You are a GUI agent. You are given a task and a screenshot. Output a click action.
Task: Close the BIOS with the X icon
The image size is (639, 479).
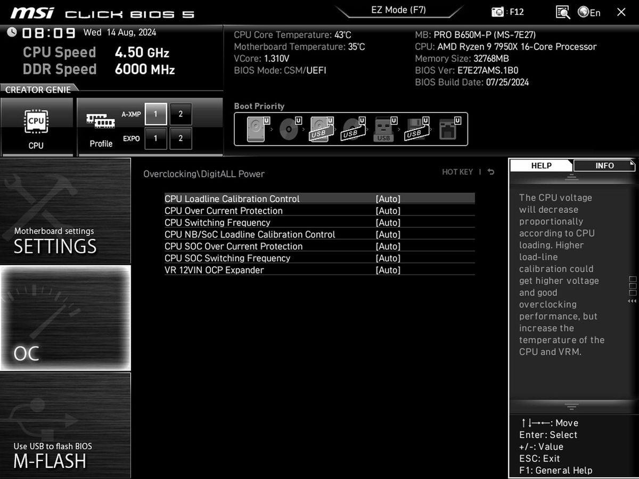click(621, 12)
